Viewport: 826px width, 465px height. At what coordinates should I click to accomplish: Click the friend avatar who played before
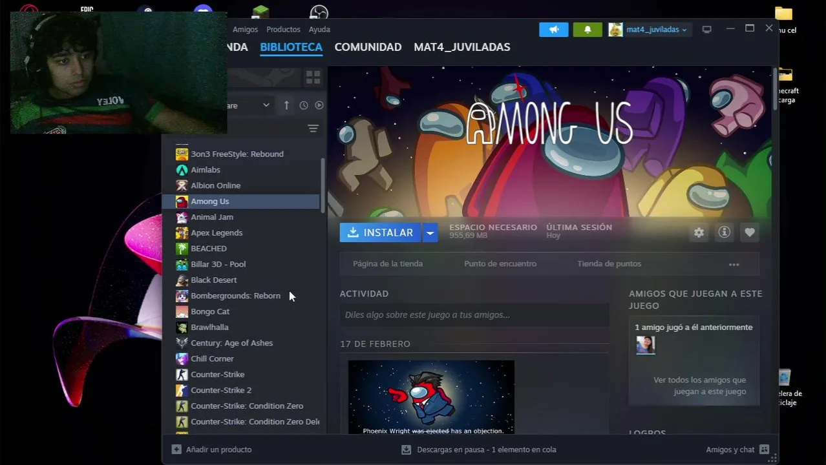pyautogui.click(x=645, y=345)
